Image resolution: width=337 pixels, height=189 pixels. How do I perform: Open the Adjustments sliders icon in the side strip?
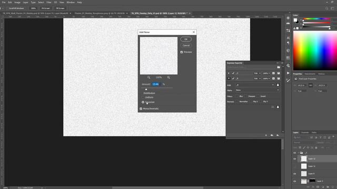[288, 30]
